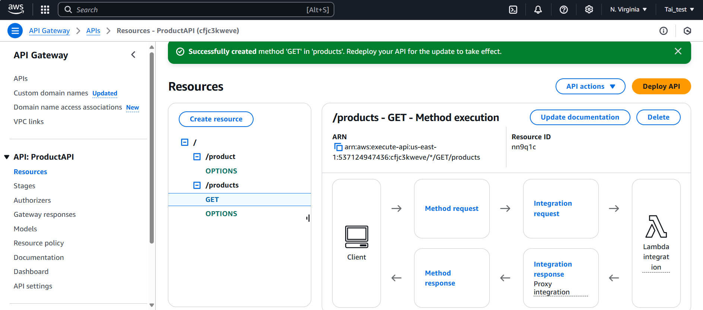
Task: Open Authorizers in side navigation
Action: pos(32,200)
